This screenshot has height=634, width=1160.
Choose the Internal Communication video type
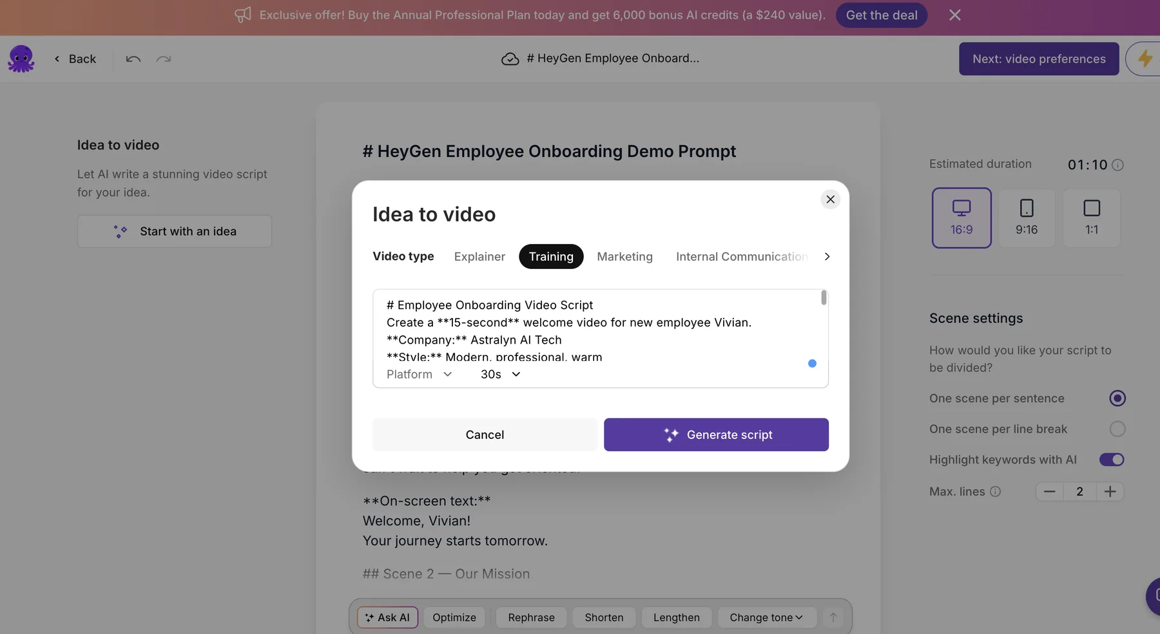click(x=742, y=257)
